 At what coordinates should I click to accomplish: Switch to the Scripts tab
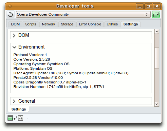click(31, 24)
